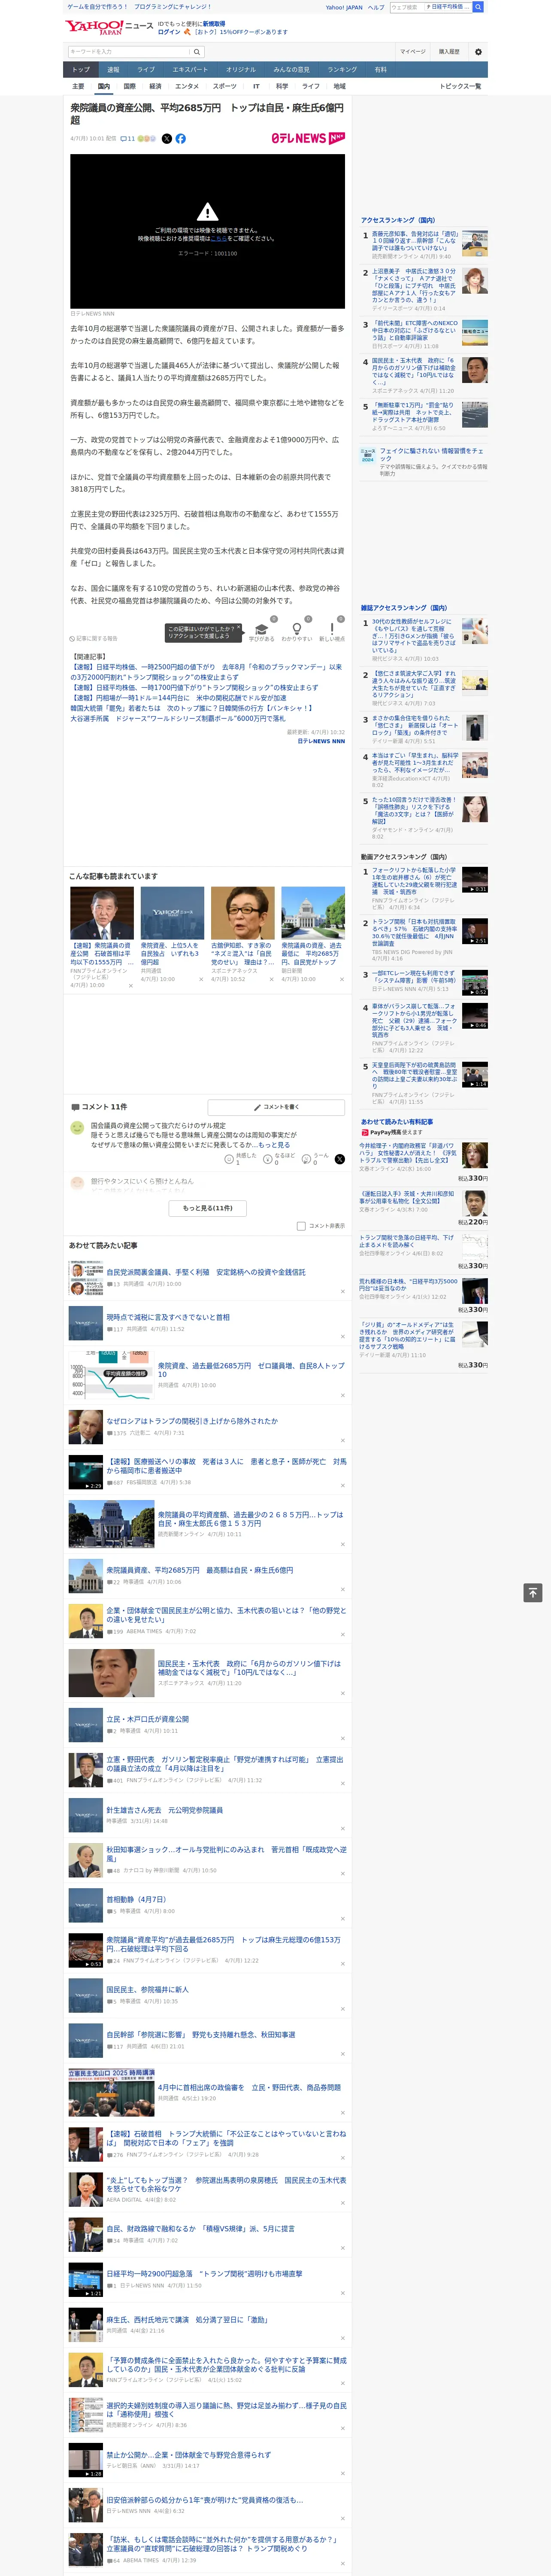Select the ライブ navigation tab
The height and width of the screenshot is (2576, 551).
click(x=146, y=70)
